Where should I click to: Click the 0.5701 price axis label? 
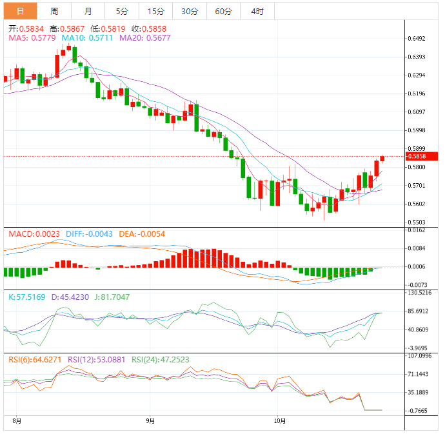(417, 186)
